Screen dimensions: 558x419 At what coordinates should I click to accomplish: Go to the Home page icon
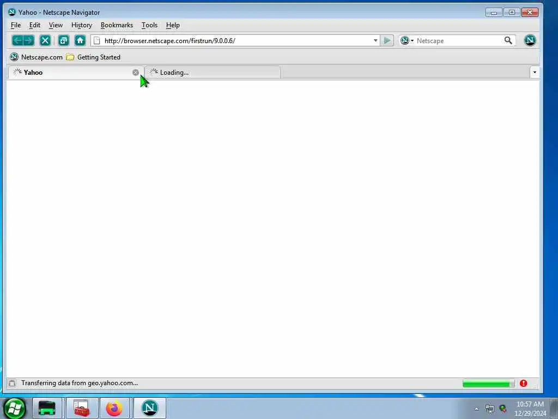click(80, 40)
